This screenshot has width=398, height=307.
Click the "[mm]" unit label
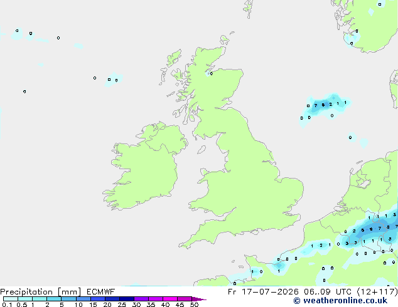coord(69,292)
